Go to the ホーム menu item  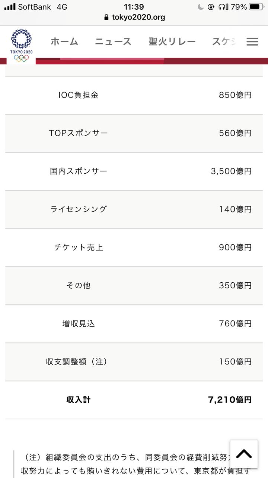click(64, 42)
